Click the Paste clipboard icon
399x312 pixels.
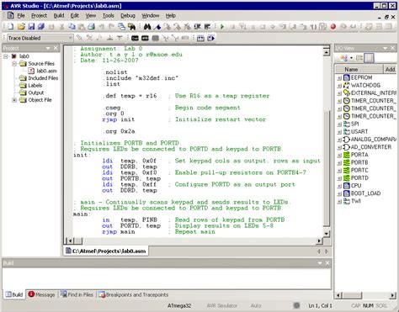82,27
